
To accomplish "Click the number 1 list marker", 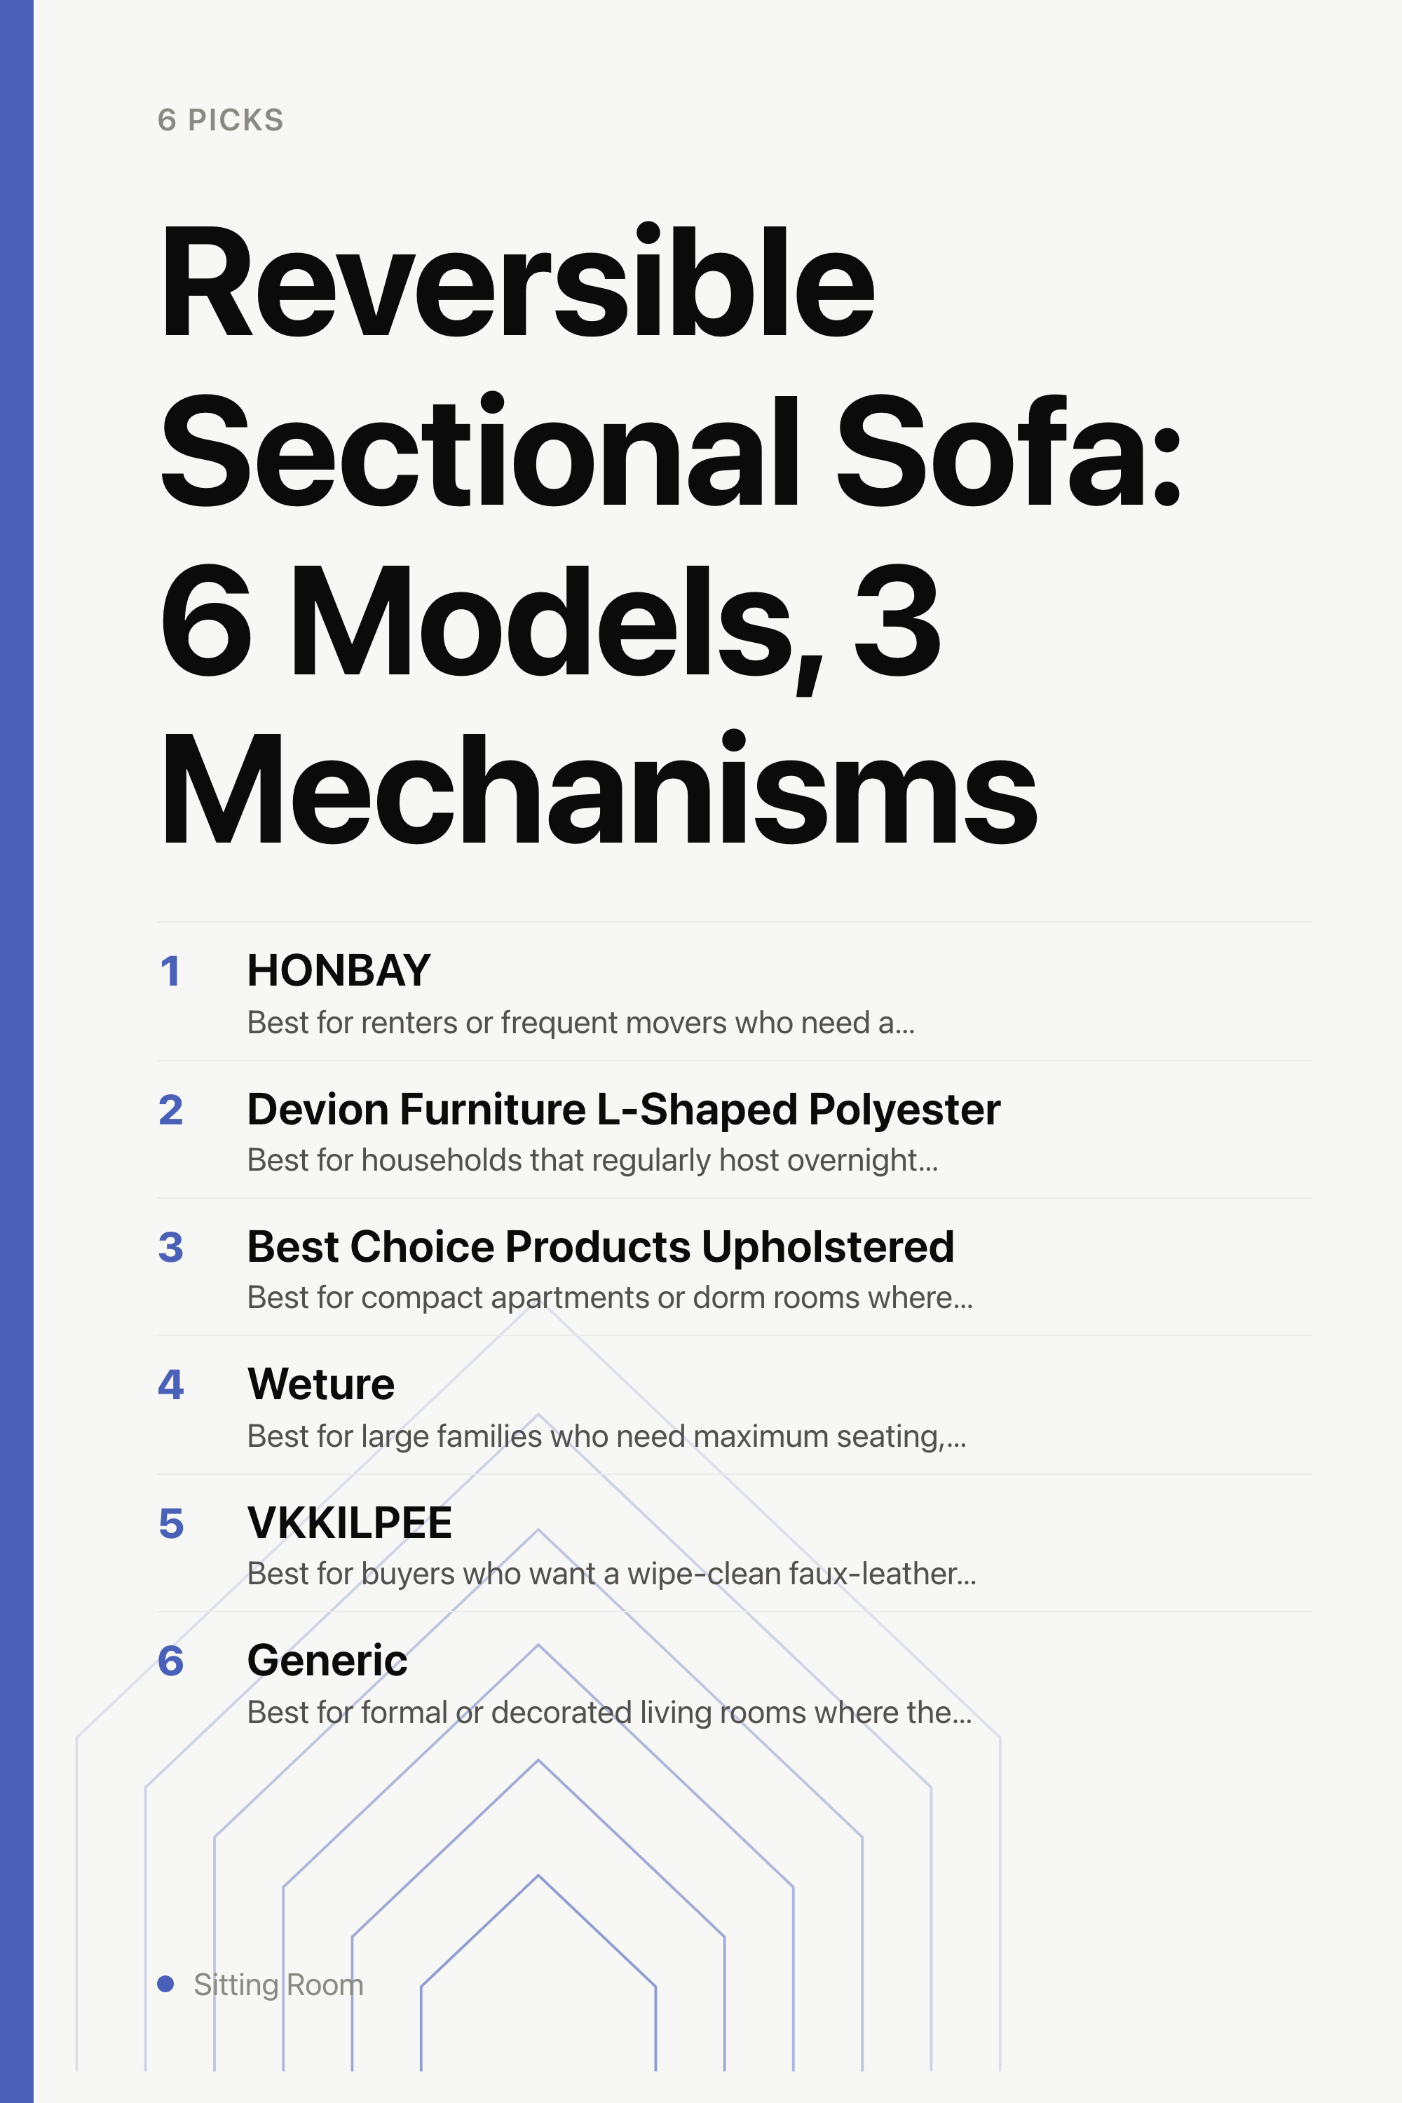I will 170,971.
